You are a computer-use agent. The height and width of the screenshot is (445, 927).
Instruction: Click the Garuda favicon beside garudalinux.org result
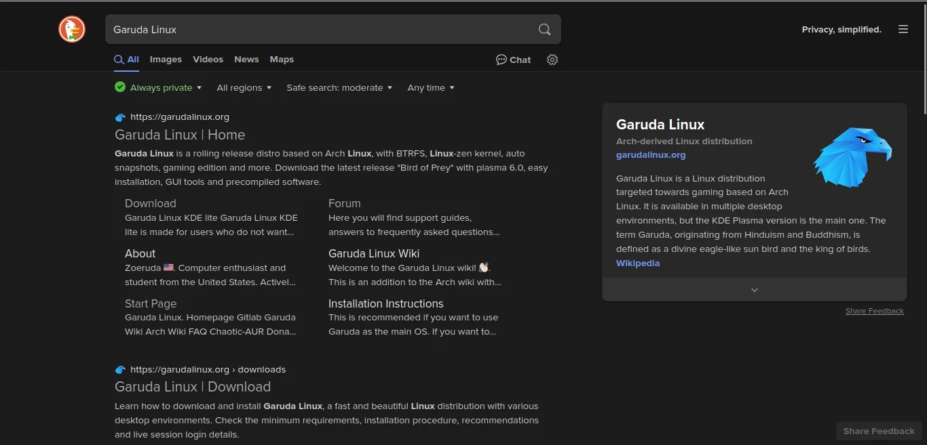coord(120,117)
